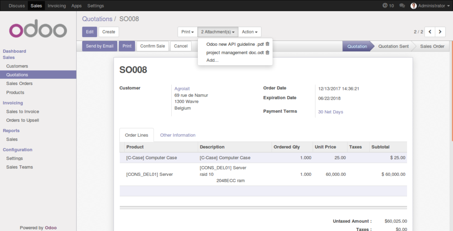Click the Confirm Sale button
Viewport: 453px width, 231px height.
[x=153, y=46]
